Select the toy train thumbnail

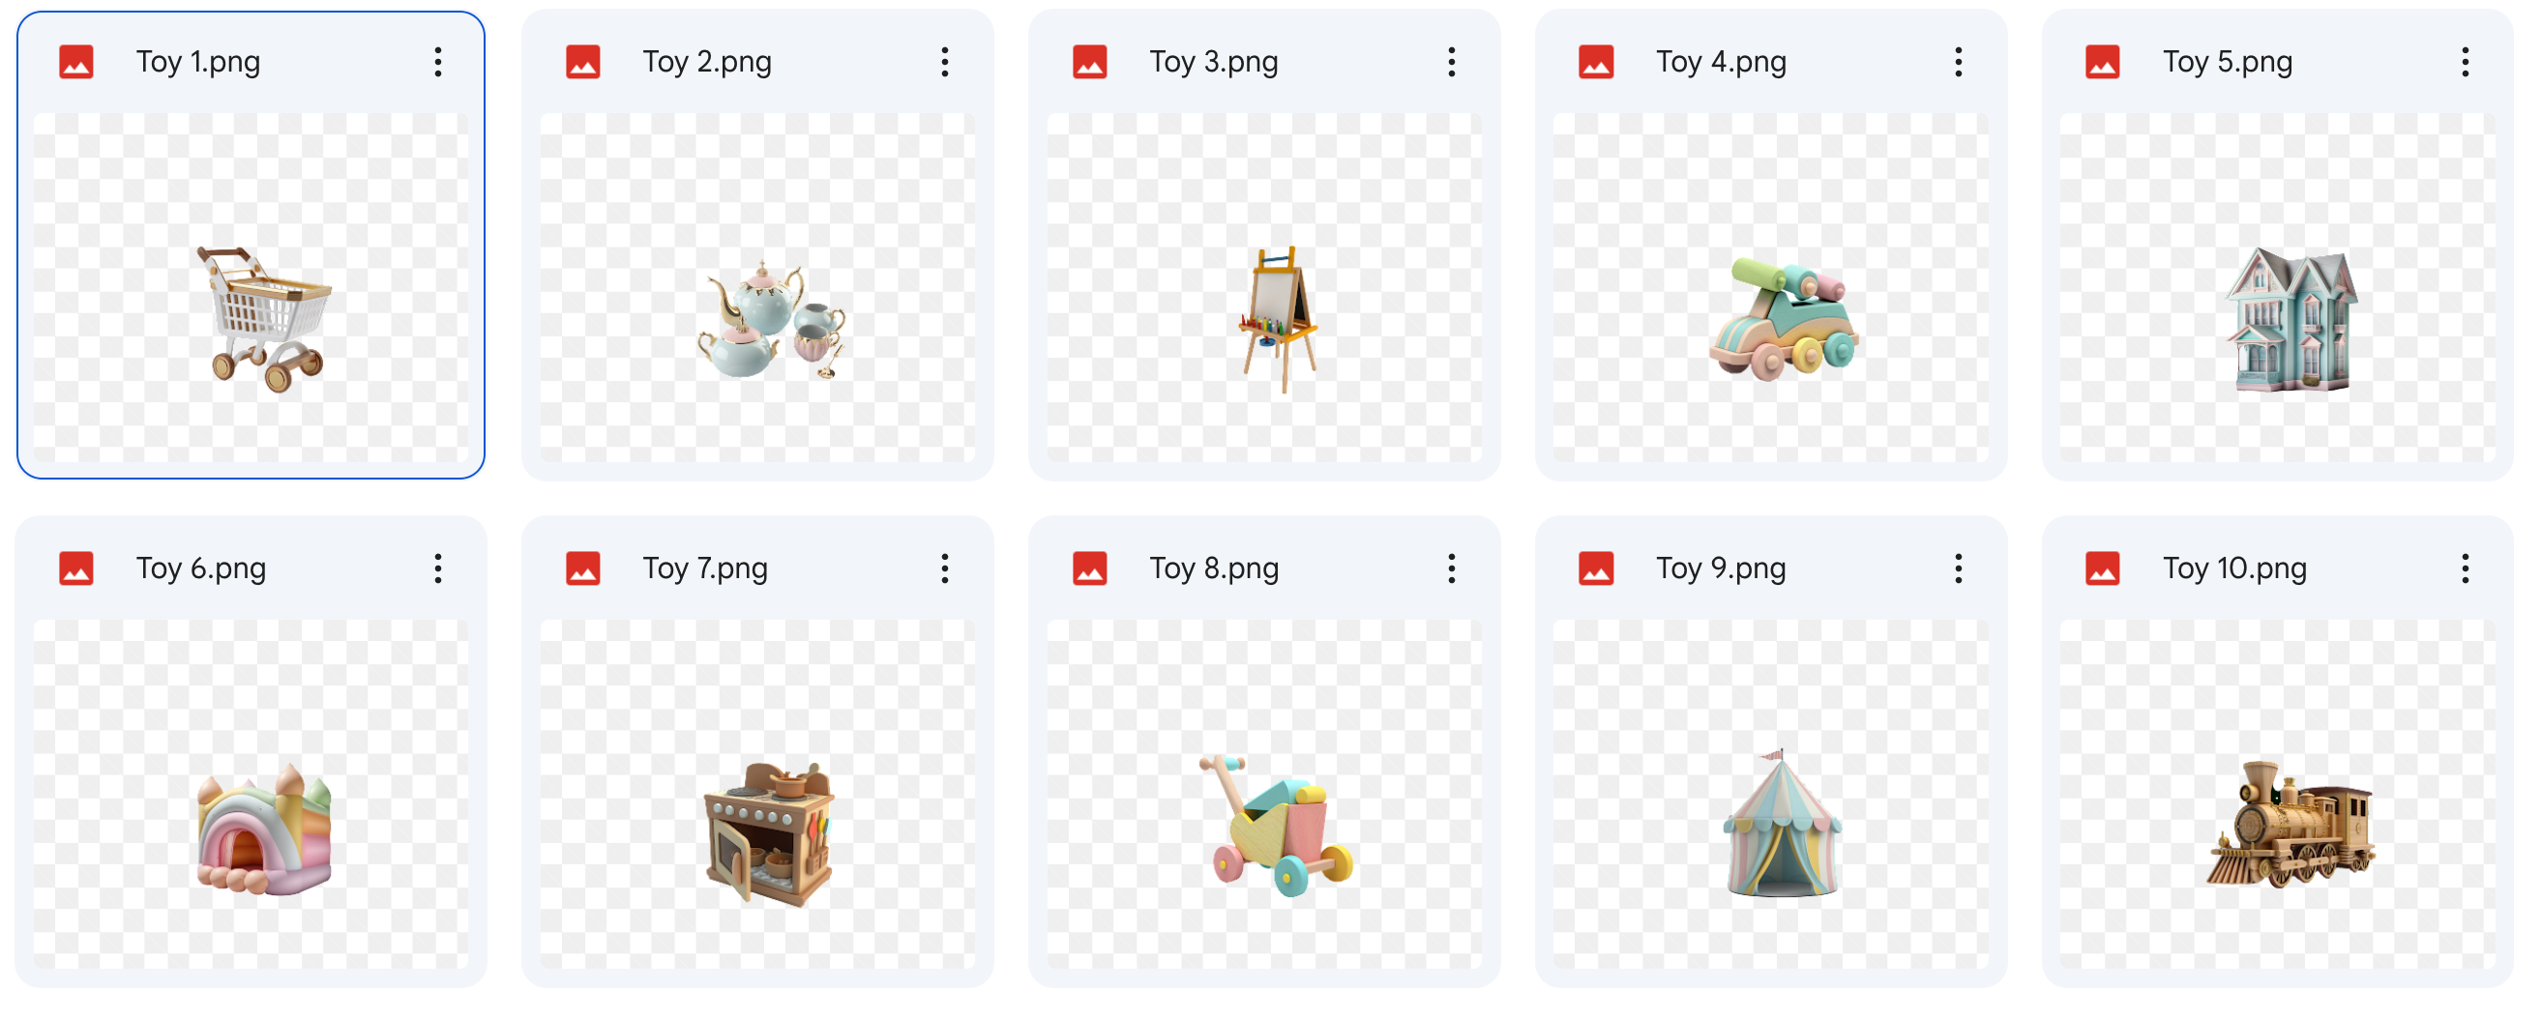2278,794
